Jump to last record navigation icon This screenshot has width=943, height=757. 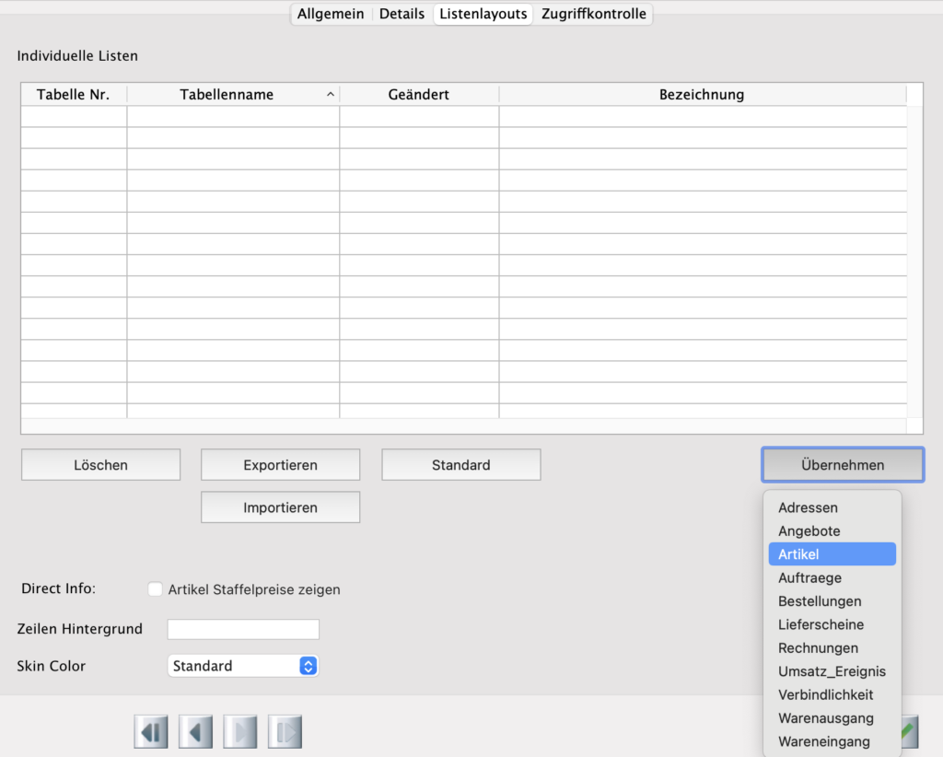[x=285, y=732]
